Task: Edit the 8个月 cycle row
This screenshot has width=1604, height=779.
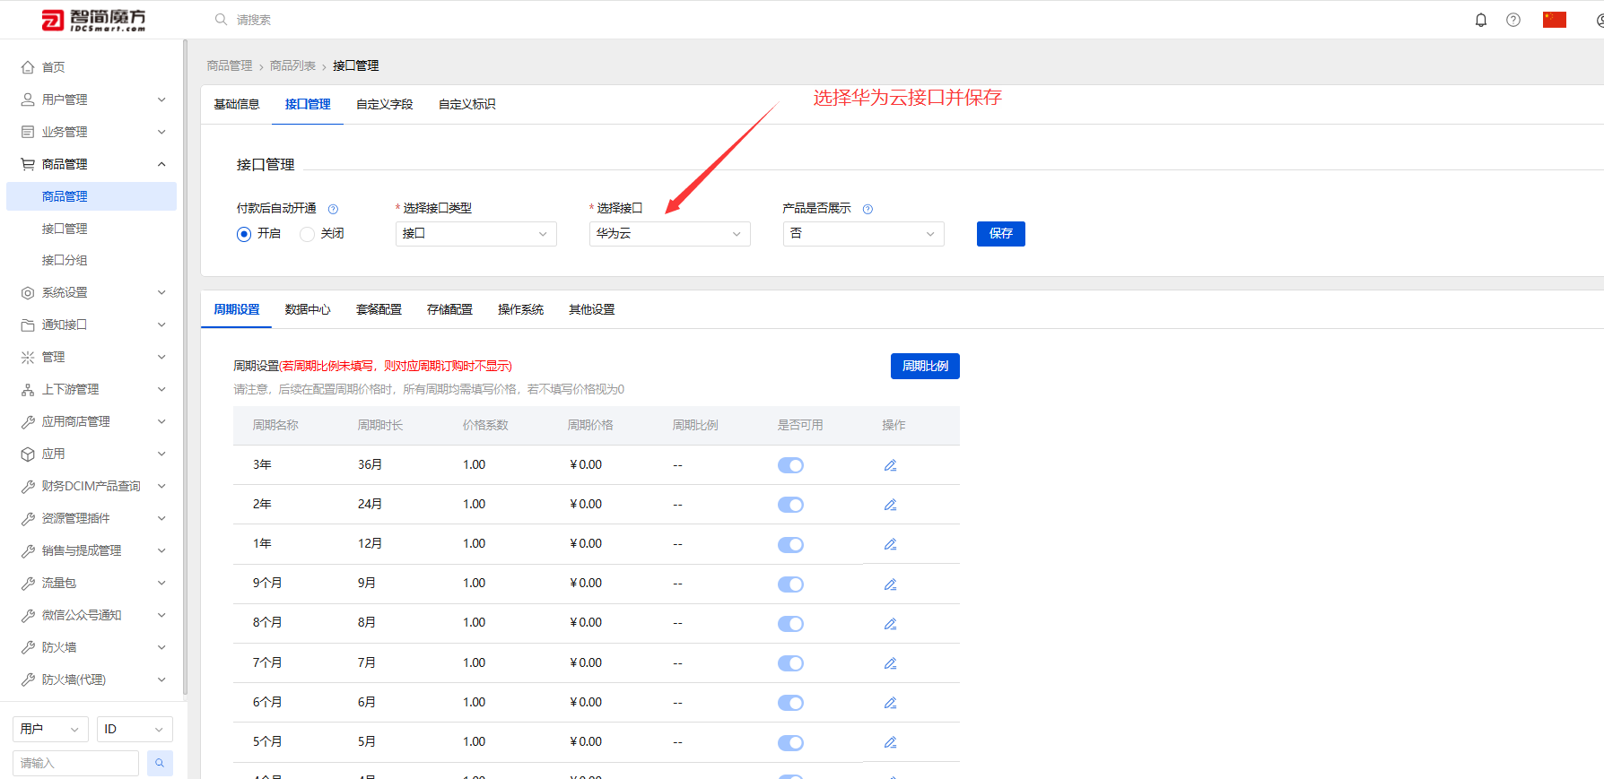Action: (x=890, y=624)
